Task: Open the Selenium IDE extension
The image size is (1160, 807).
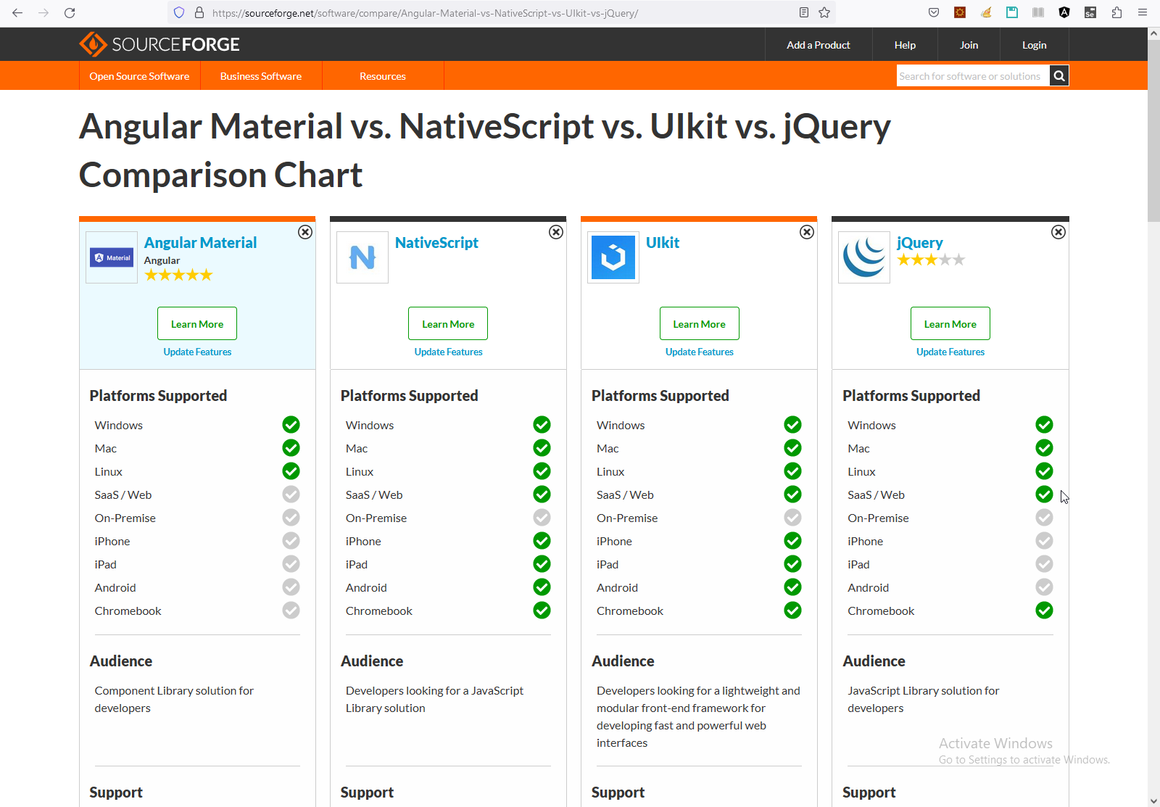Action: tap(1090, 12)
